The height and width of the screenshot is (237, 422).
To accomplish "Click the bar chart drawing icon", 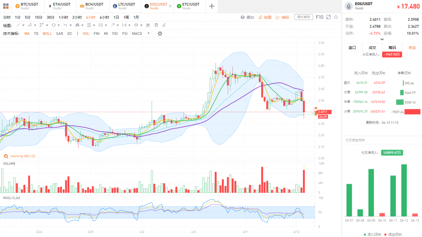I will 148,25.
